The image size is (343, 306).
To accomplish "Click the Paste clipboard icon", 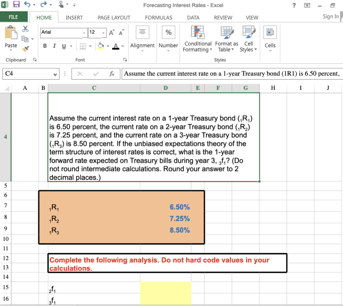I will [x=11, y=33].
